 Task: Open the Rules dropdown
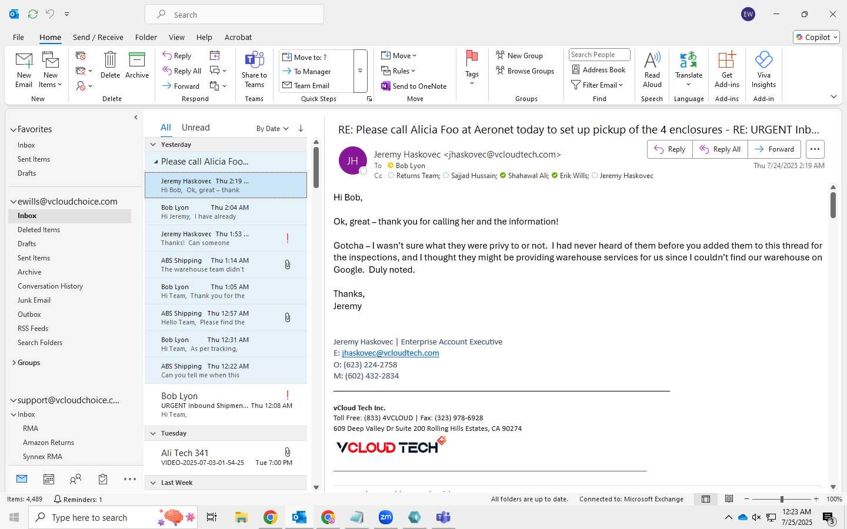pos(398,71)
